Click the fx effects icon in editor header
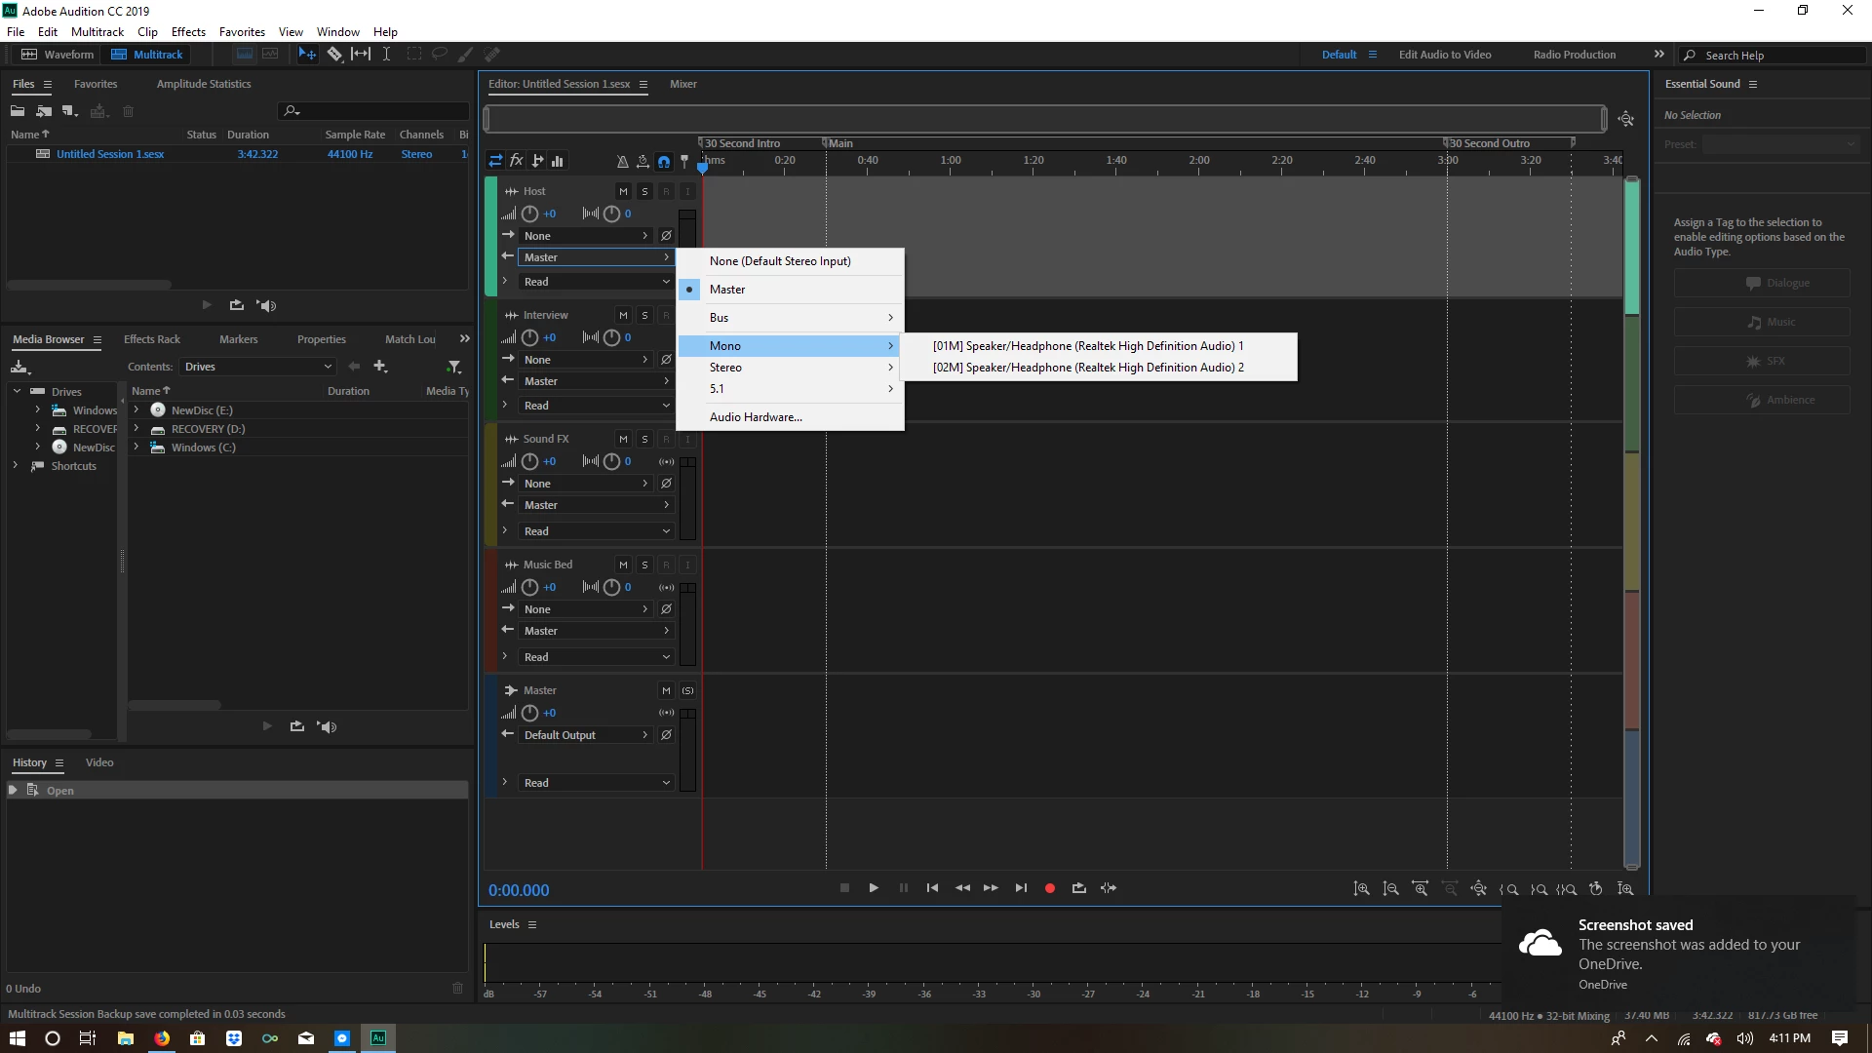 click(x=517, y=161)
